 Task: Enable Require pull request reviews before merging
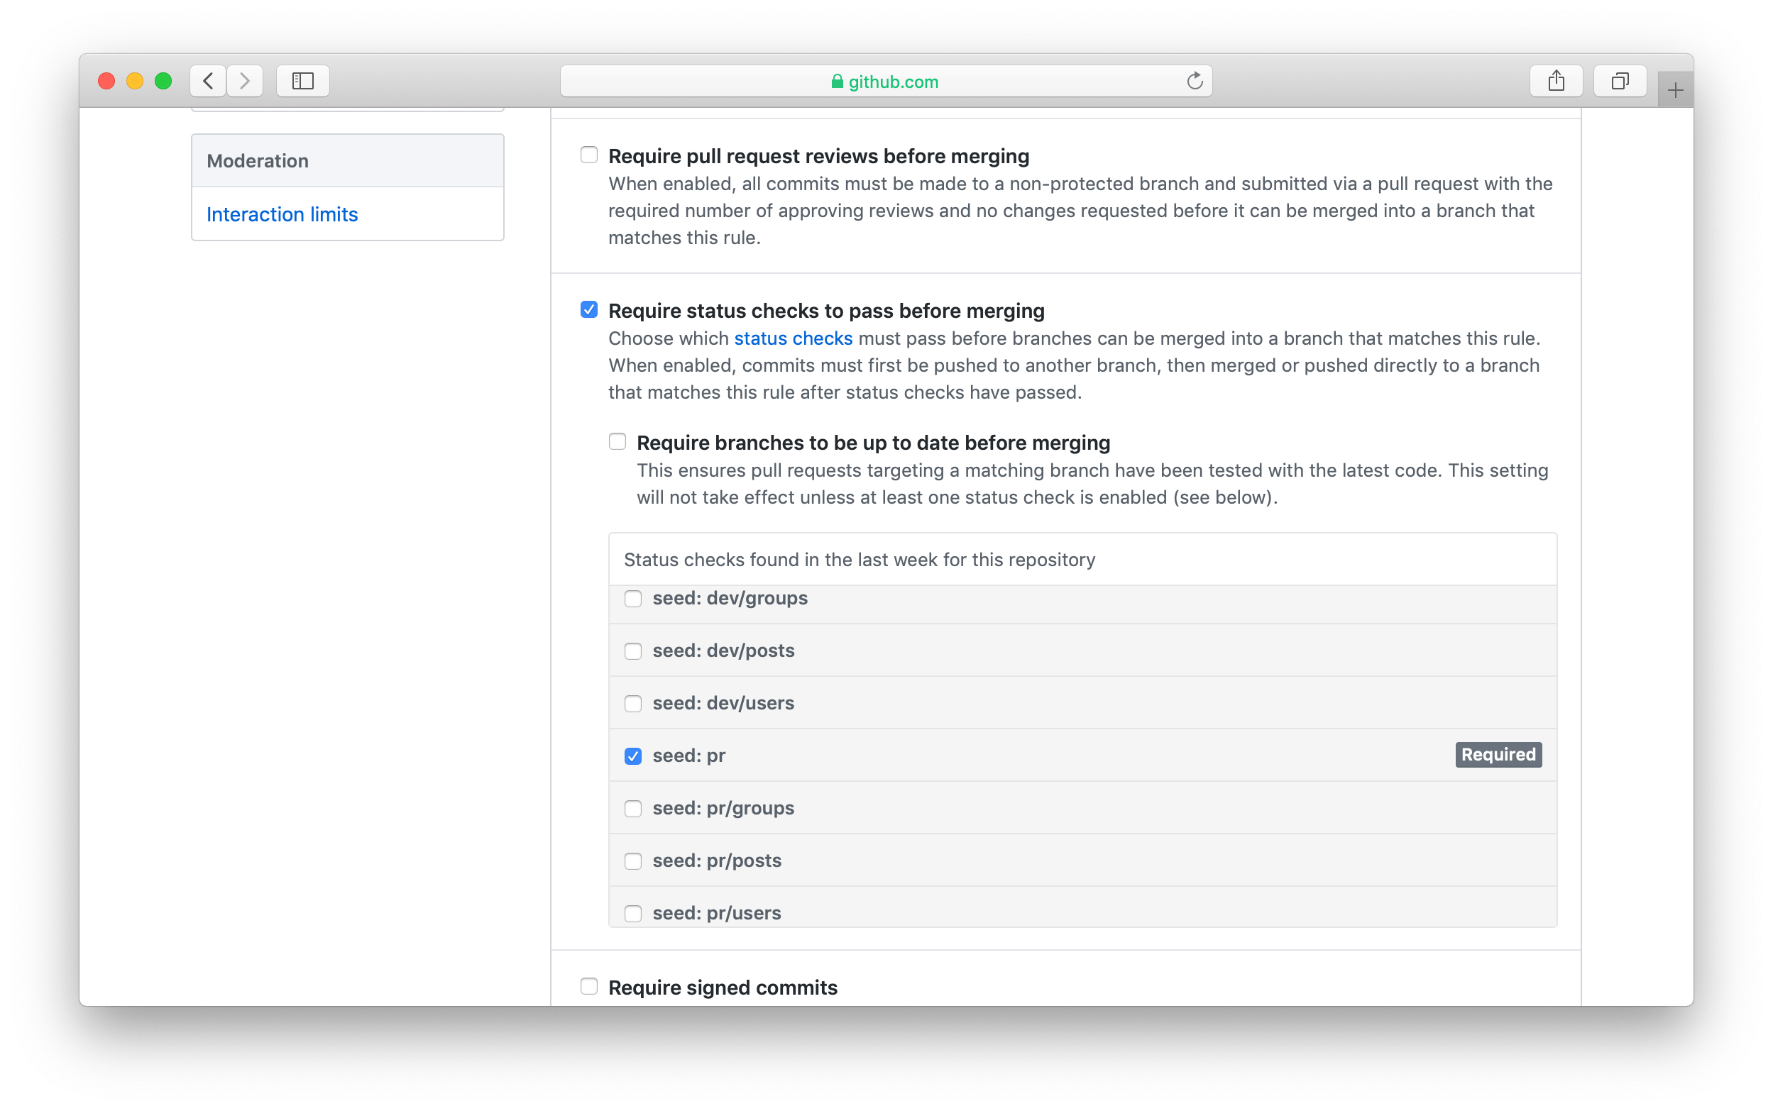pos(588,155)
